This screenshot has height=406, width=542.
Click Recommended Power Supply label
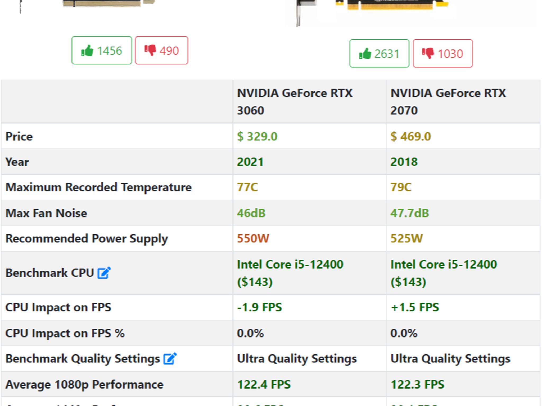pos(87,239)
